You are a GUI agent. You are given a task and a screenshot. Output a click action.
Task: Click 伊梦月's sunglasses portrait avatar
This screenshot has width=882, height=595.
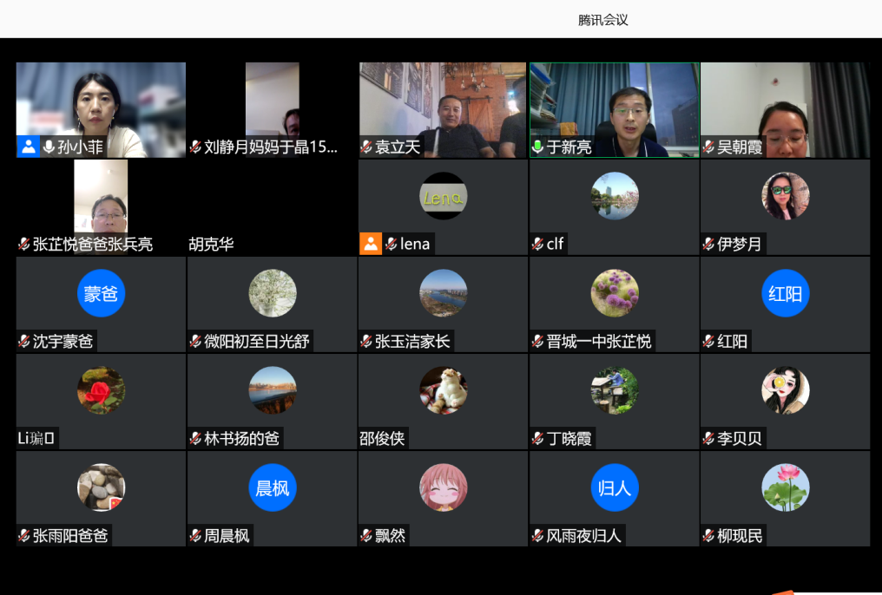[786, 196]
